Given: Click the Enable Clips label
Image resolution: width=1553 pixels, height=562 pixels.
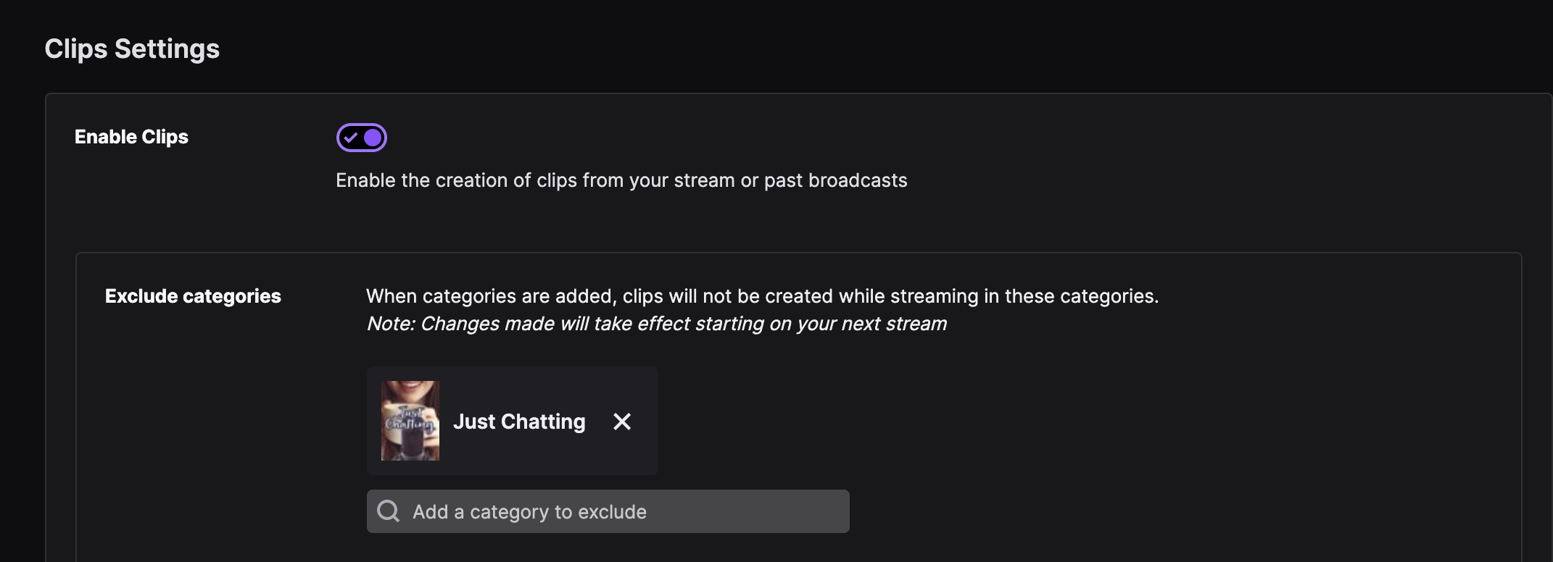Looking at the screenshot, I should point(131,137).
